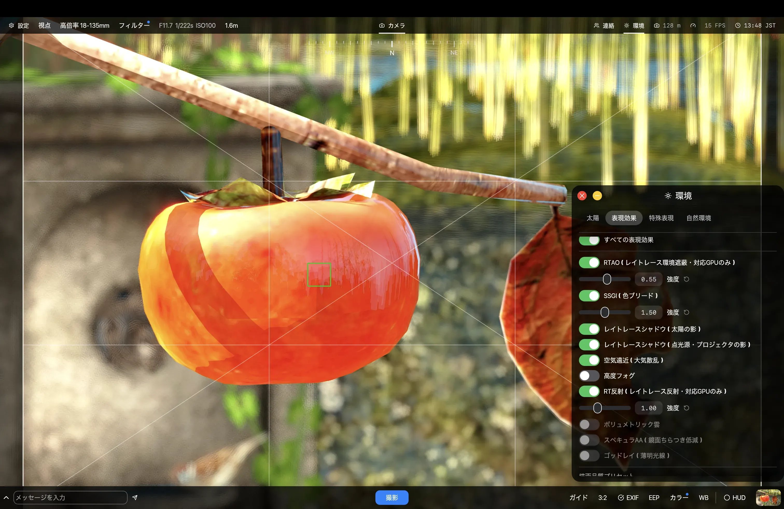Open exposure settings F11.7 1/222s ISO100
The image size is (784, 509).
[x=187, y=25]
